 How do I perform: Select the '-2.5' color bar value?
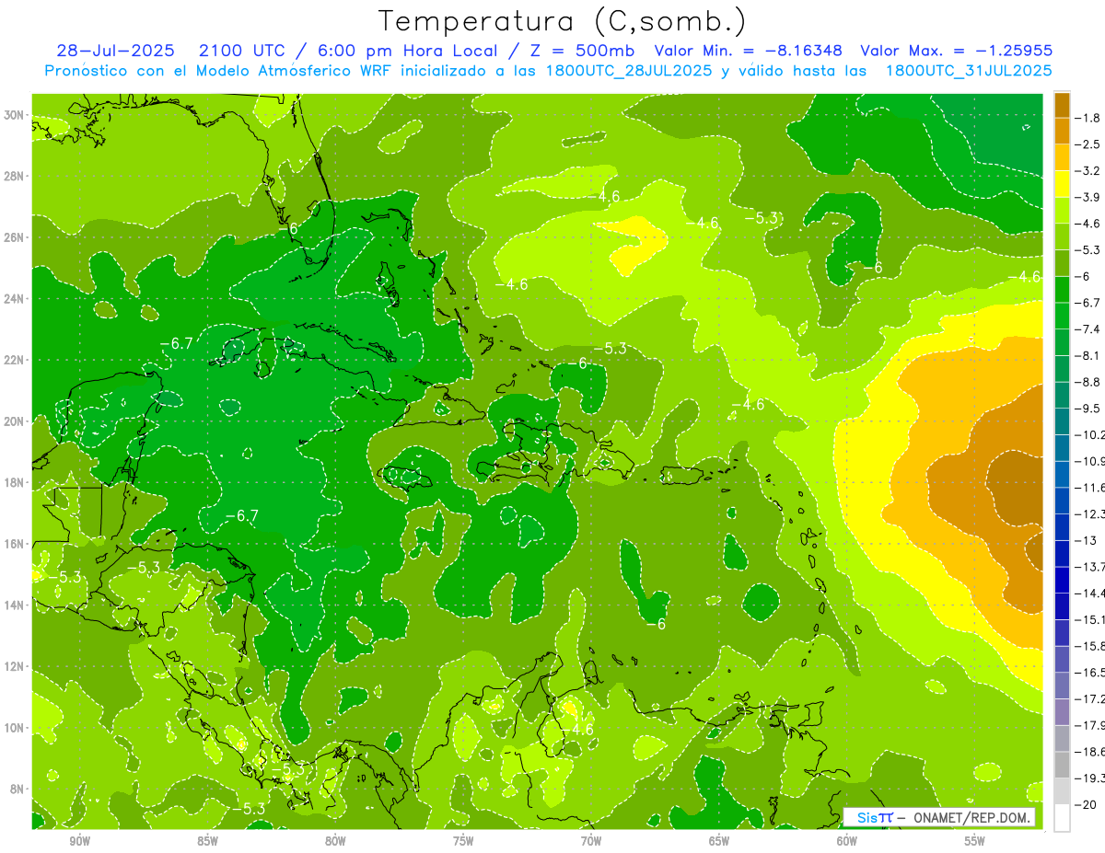coord(1088,144)
